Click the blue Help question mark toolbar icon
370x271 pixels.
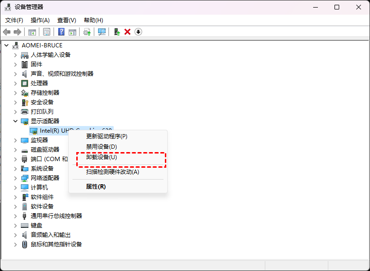(61, 32)
